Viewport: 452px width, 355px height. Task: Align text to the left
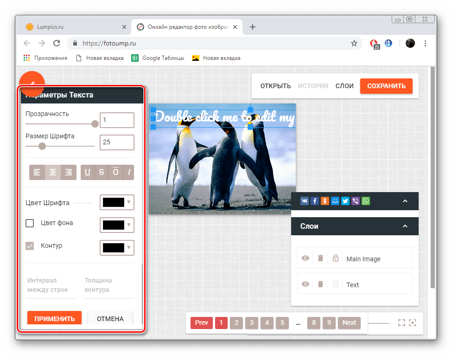(37, 172)
